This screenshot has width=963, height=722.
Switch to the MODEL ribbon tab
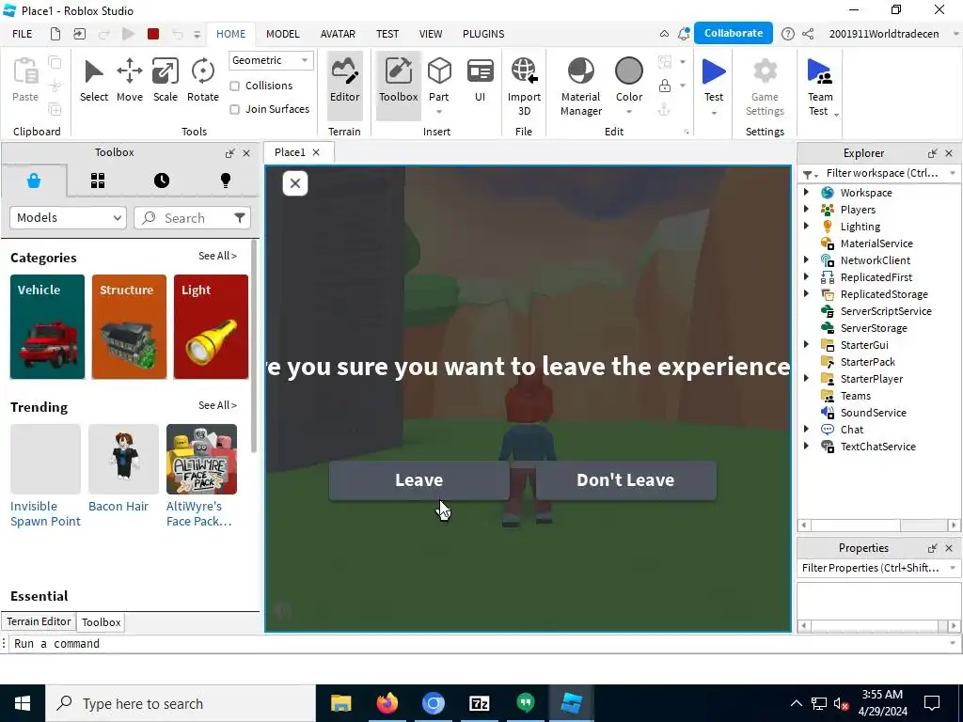click(x=282, y=34)
